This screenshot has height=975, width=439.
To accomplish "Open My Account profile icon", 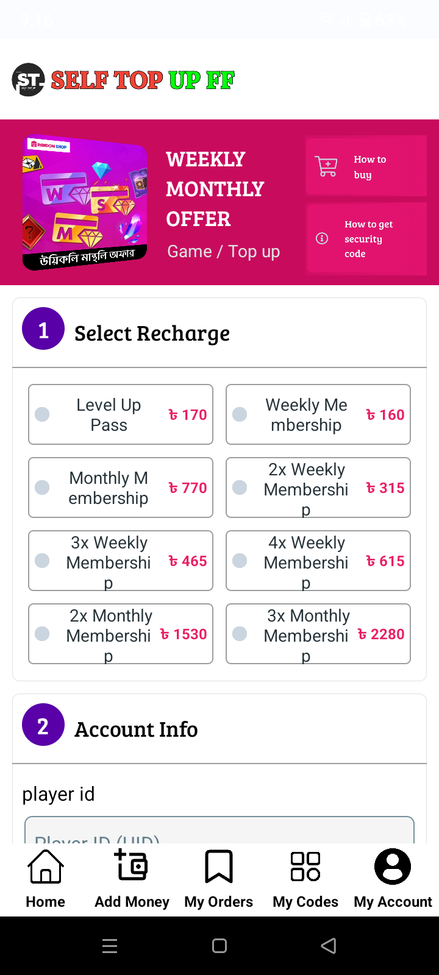I will (393, 867).
